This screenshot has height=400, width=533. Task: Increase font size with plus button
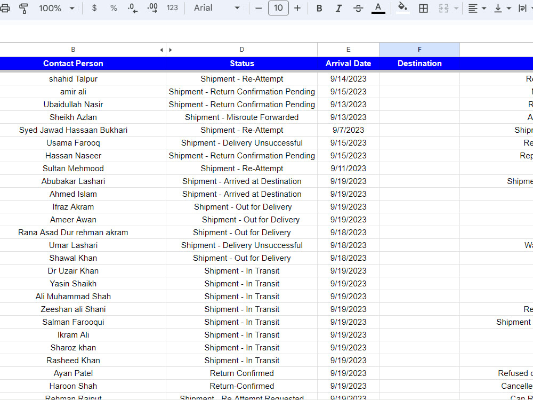coord(297,8)
